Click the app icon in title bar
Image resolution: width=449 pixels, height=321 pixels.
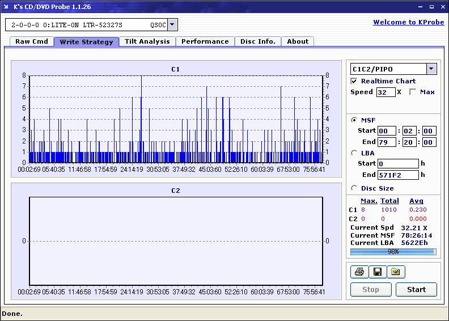(6, 7)
